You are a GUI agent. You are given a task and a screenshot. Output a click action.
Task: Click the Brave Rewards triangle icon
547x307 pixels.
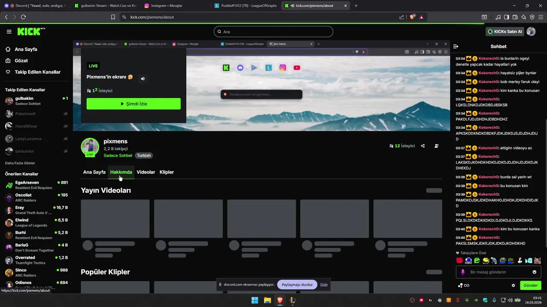pyautogui.click(x=421, y=17)
